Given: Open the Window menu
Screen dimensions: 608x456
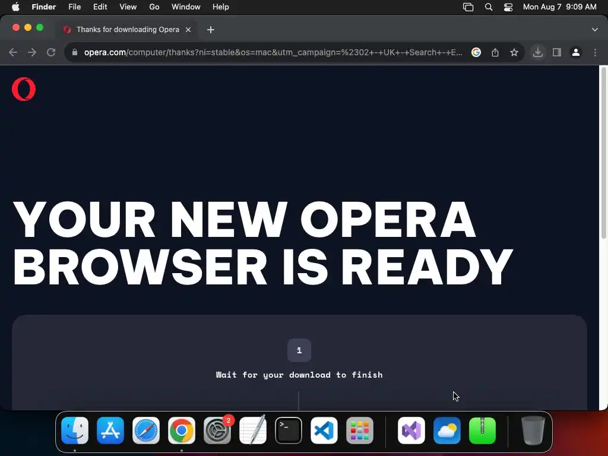Looking at the screenshot, I should coord(186,7).
